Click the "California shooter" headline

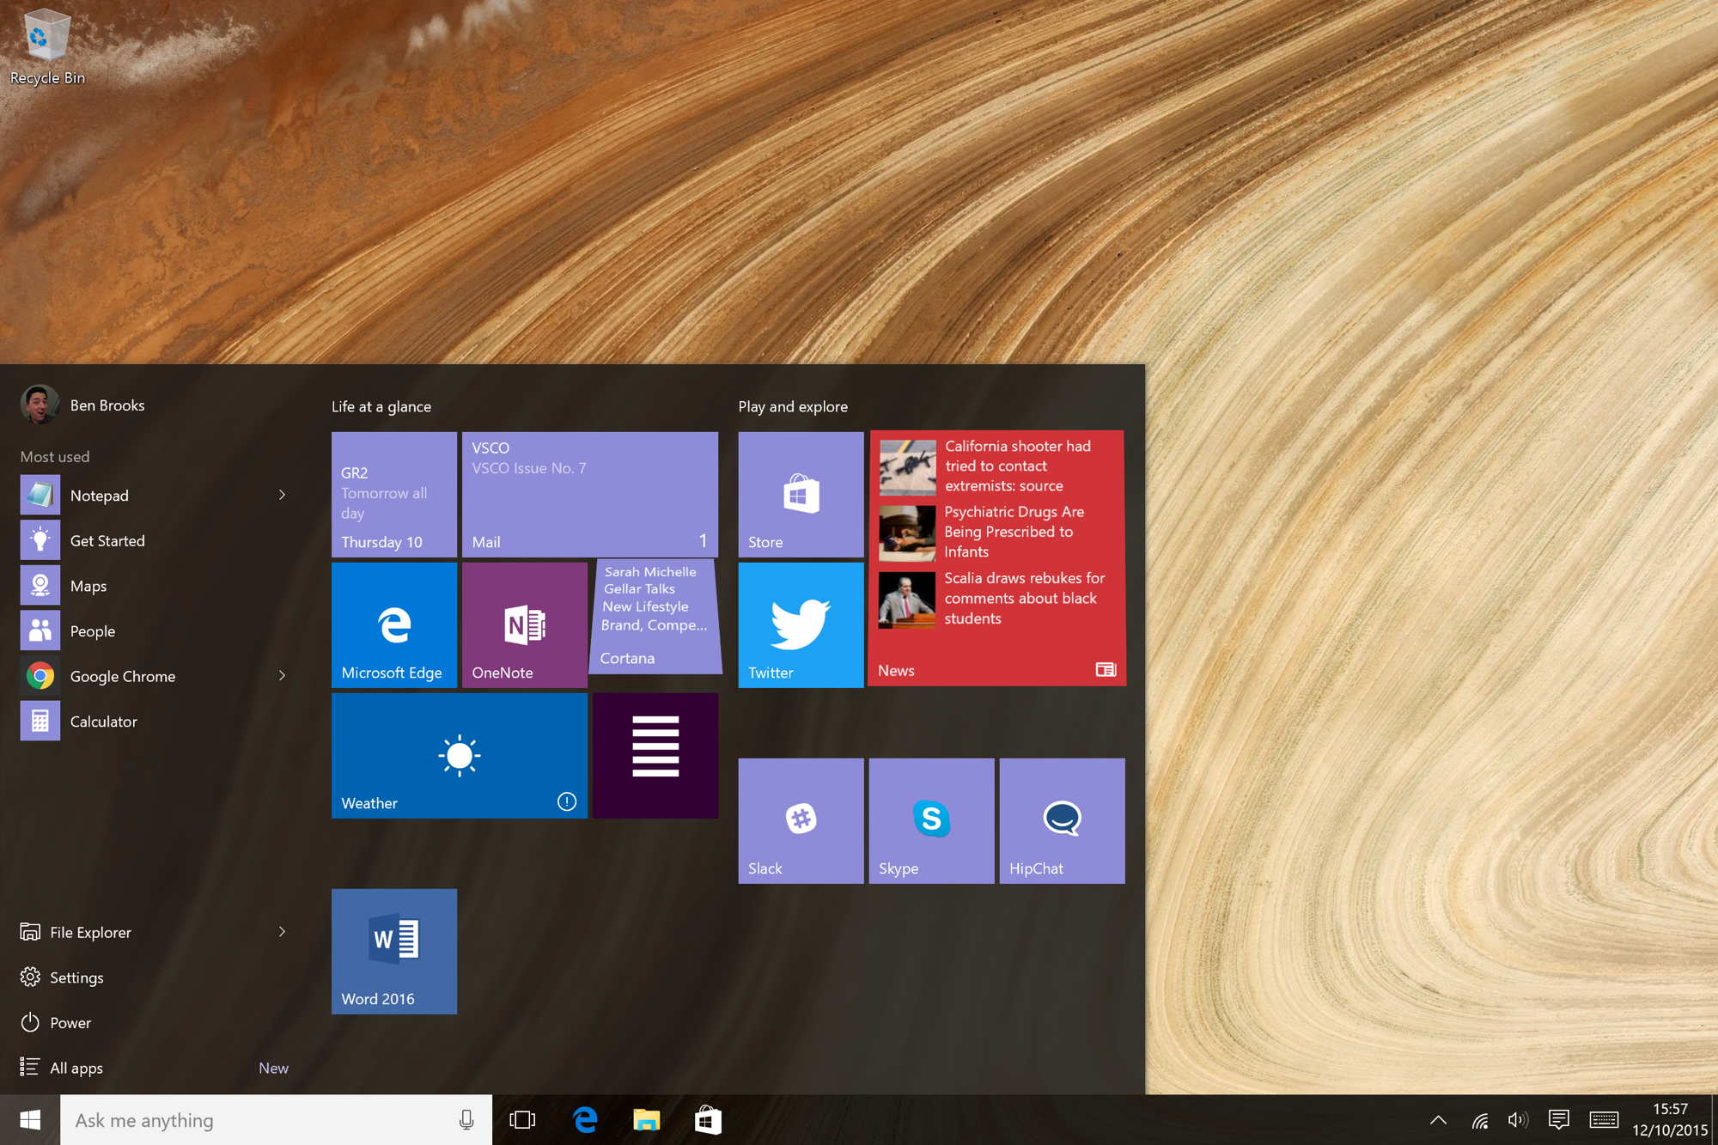[x=1017, y=466]
